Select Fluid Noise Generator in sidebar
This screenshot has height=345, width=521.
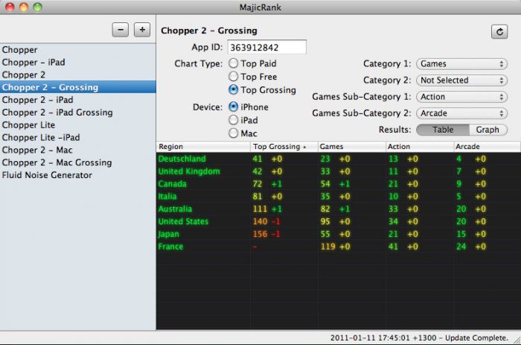(x=47, y=175)
